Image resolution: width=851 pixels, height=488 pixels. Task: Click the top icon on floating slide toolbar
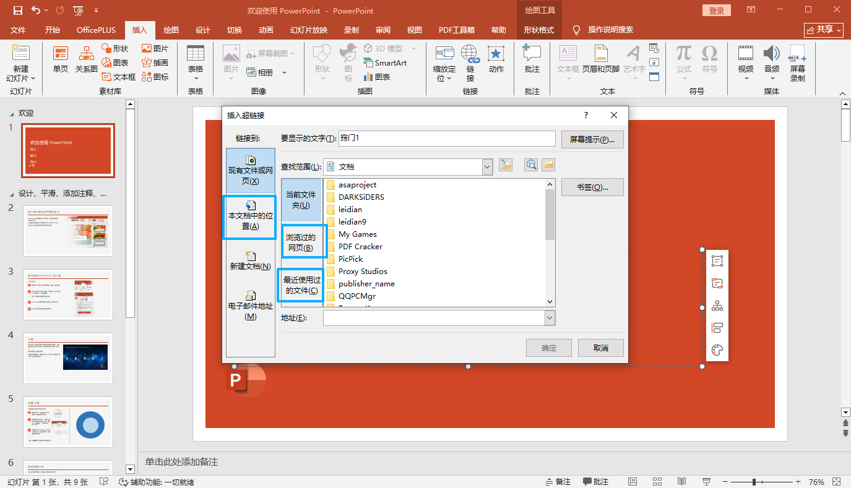[x=717, y=261]
